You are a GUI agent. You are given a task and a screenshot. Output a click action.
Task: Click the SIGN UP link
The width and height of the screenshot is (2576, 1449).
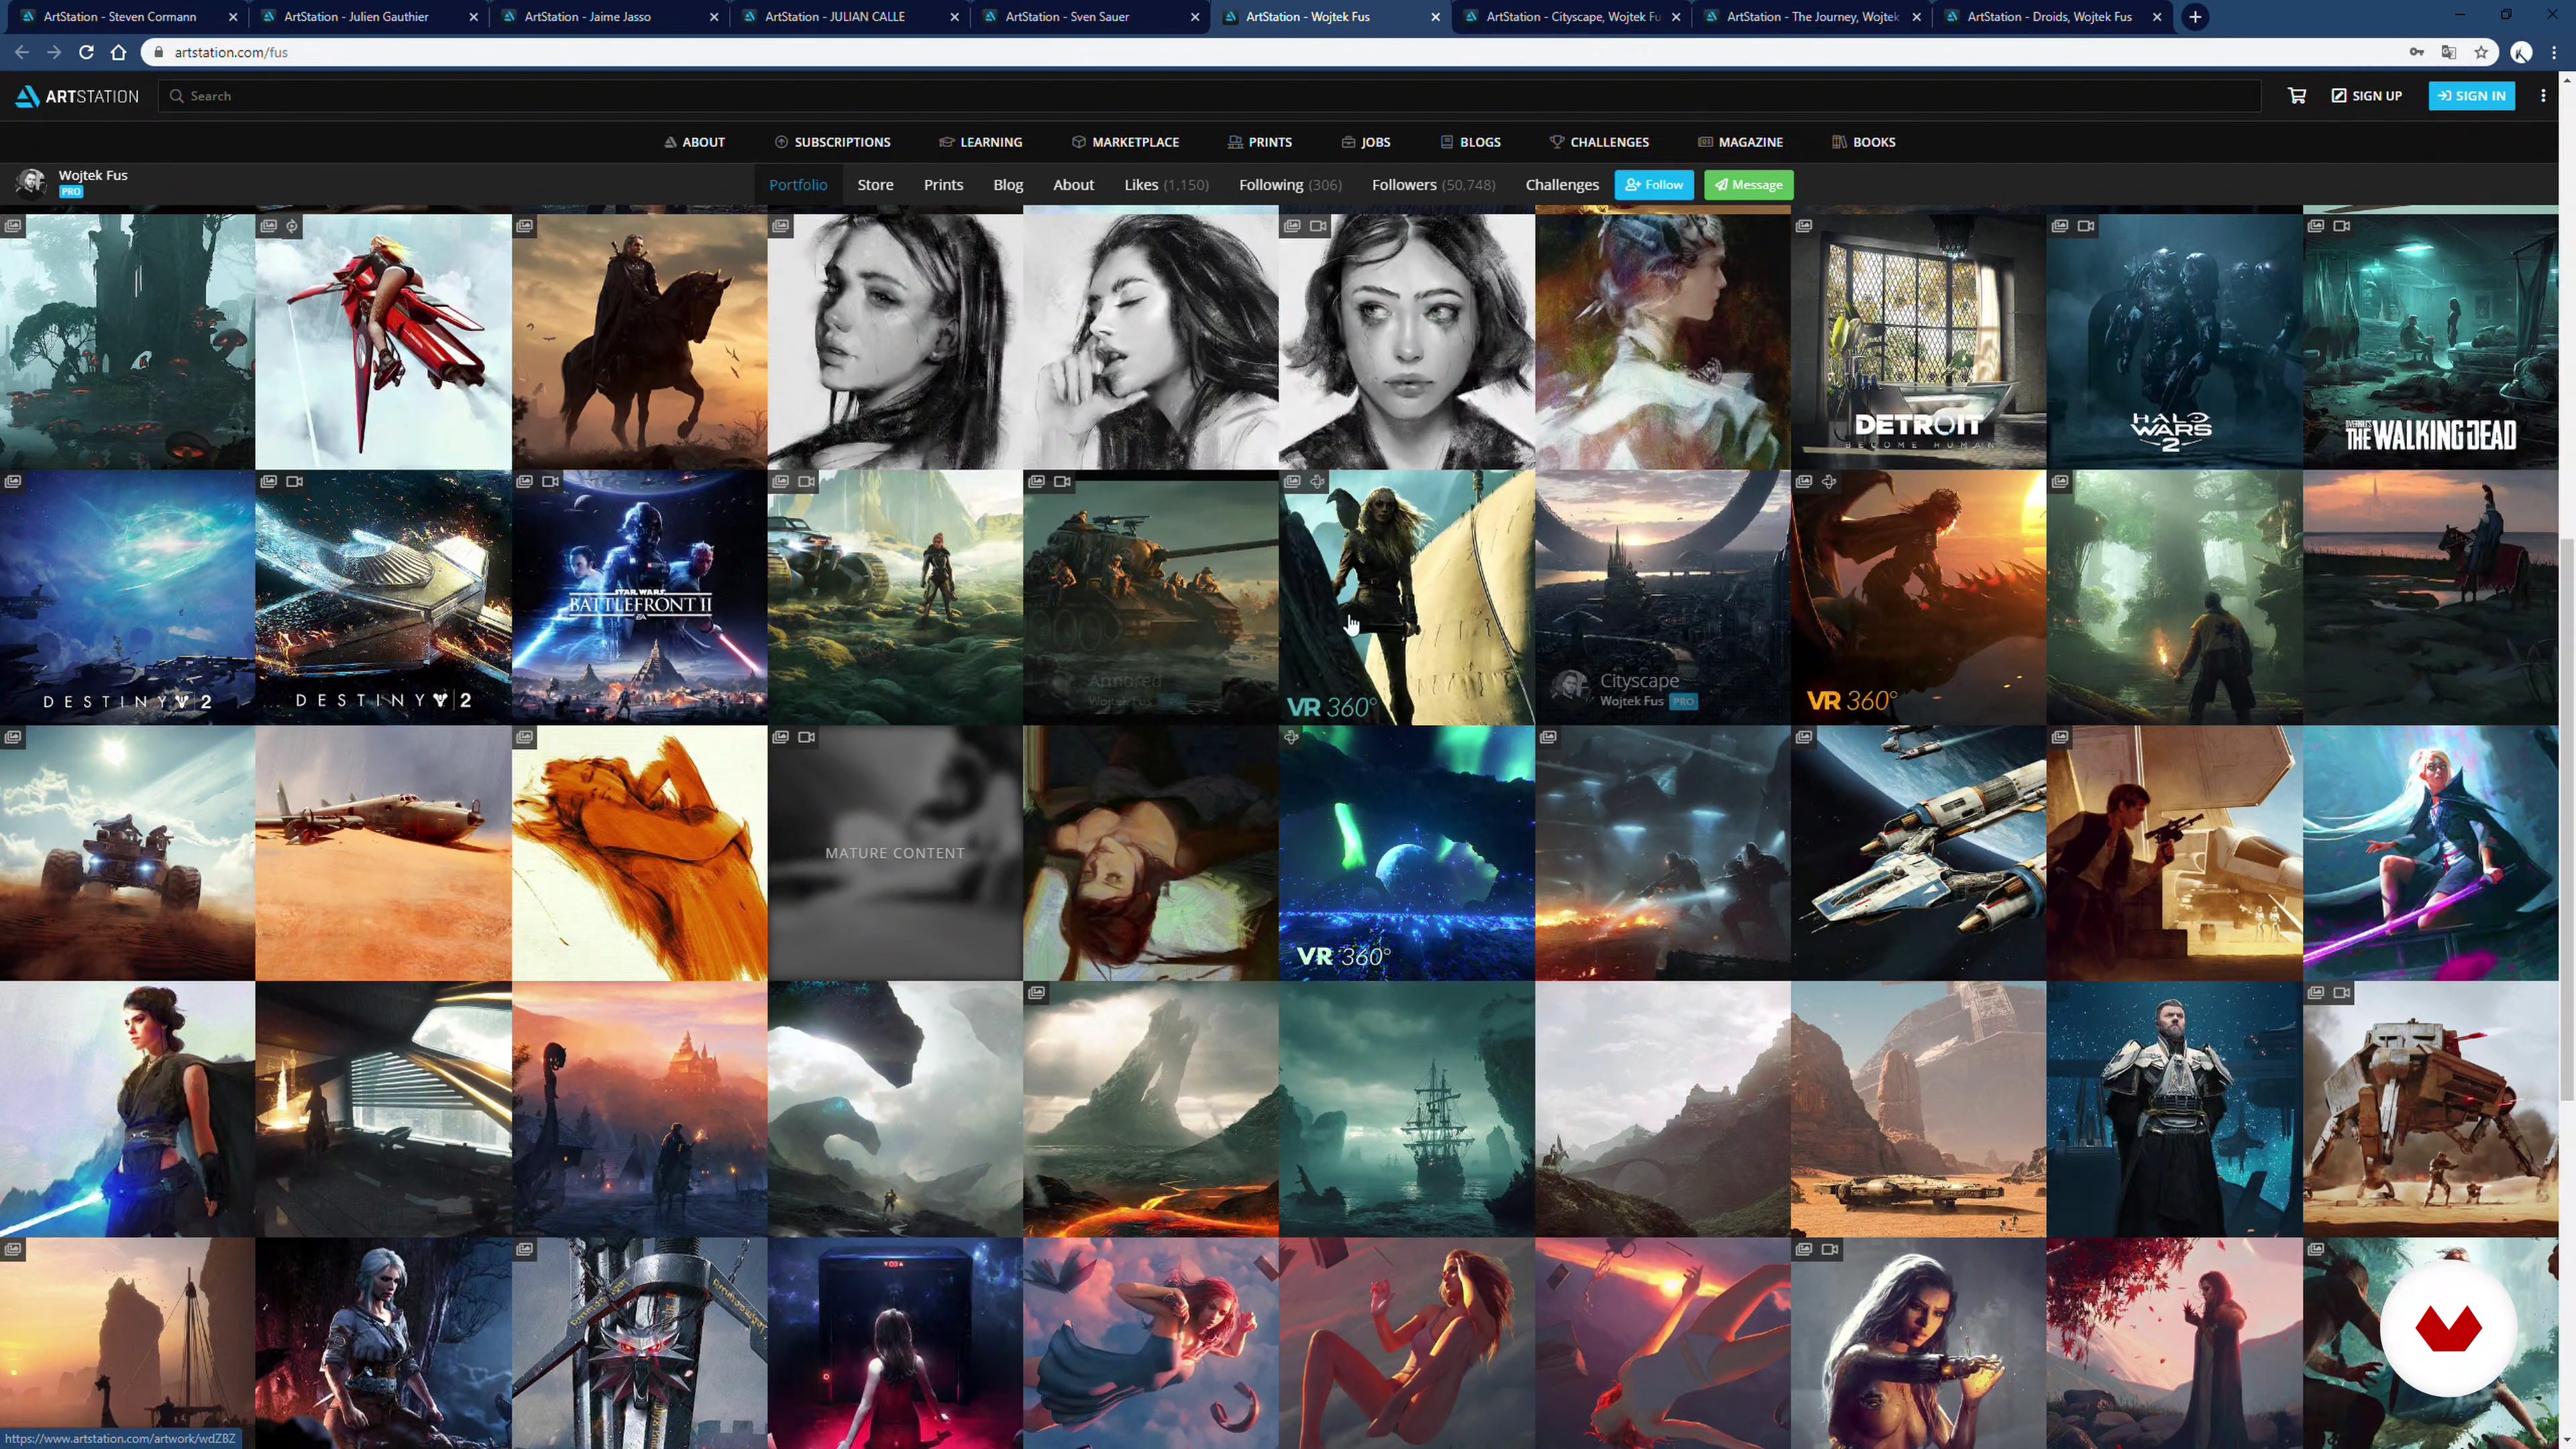pos(2367,96)
